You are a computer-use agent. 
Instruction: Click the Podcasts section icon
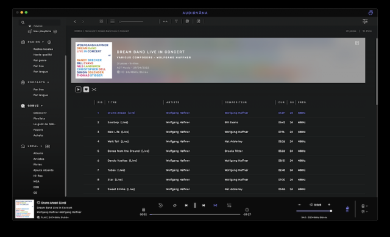(23, 82)
